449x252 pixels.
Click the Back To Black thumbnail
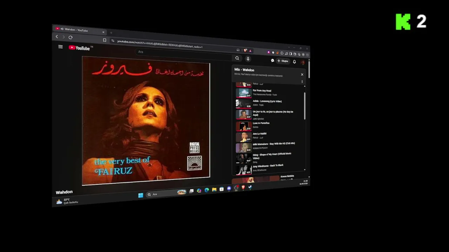243,169
